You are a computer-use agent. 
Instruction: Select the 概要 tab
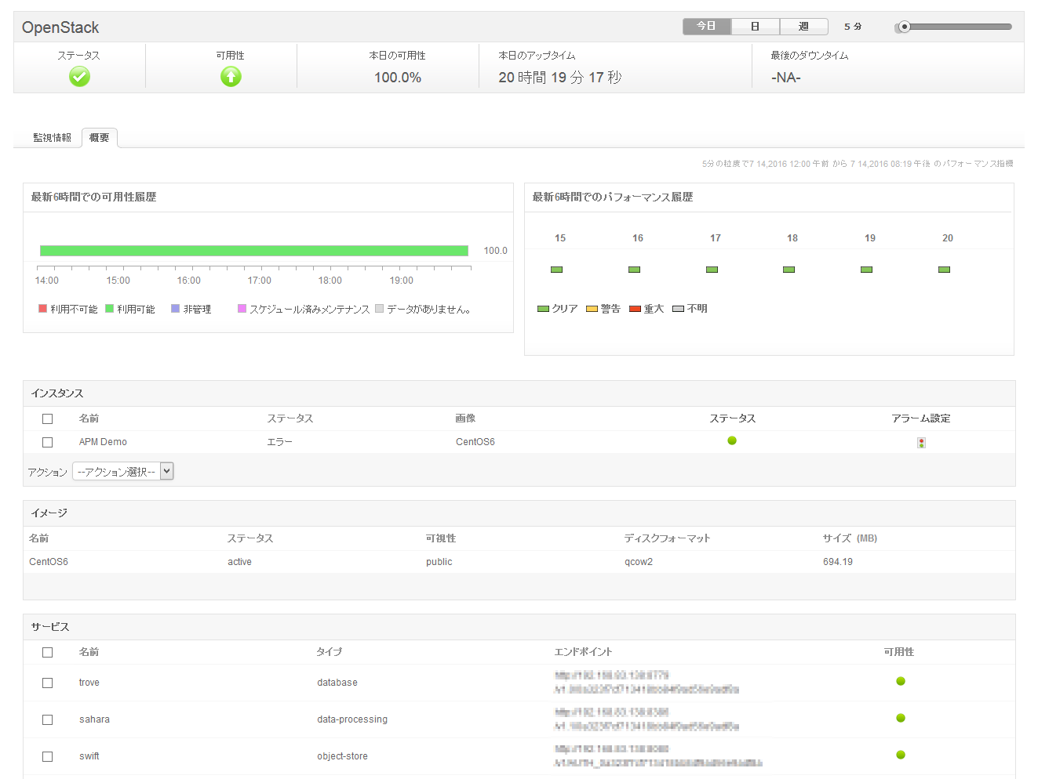click(x=100, y=138)
